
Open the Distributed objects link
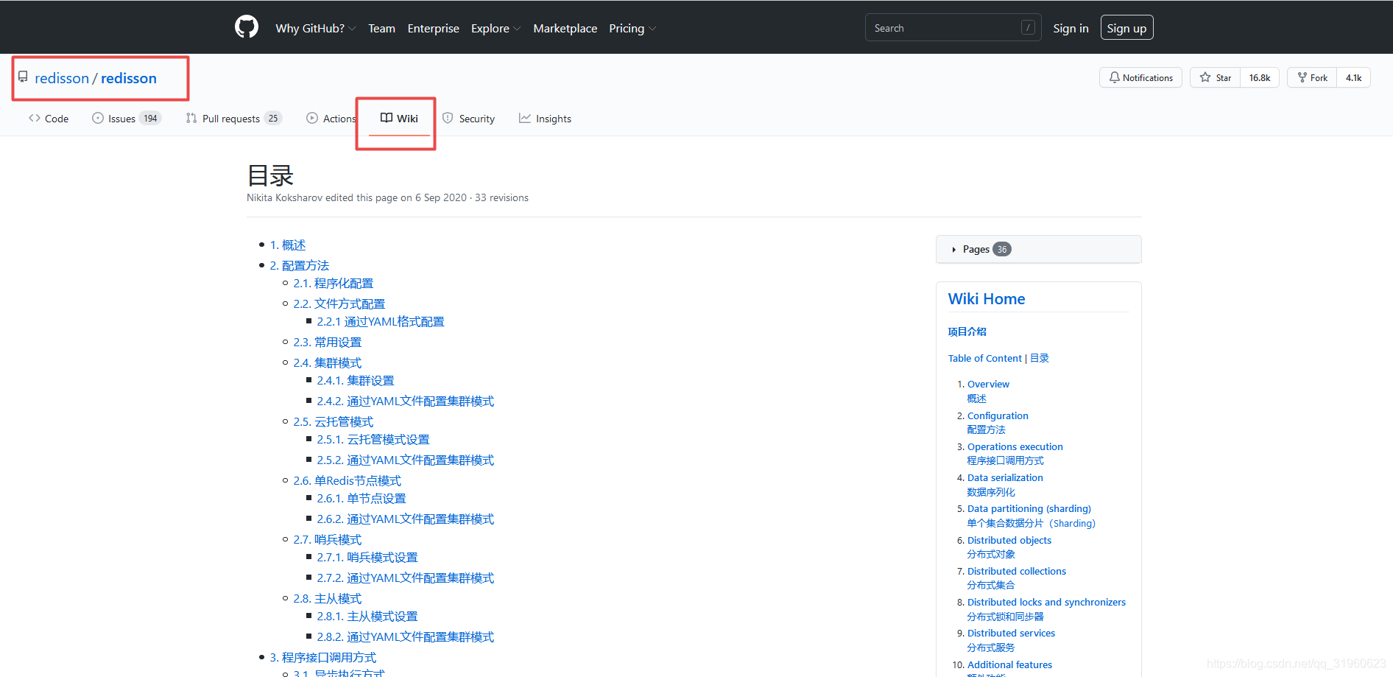1009,540
